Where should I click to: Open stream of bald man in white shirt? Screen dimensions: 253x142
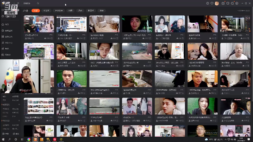(235, 51)
